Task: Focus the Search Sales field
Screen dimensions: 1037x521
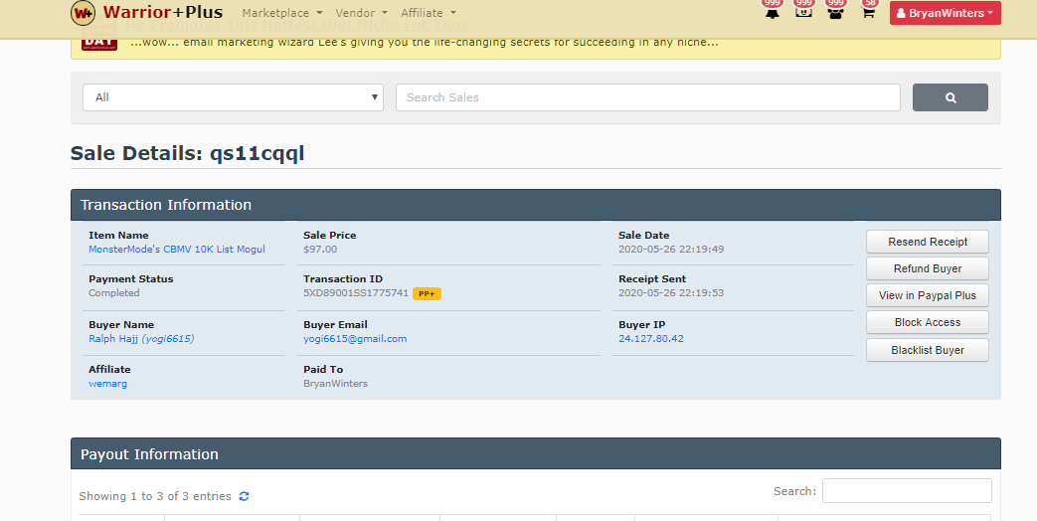Action: (647, 97)
